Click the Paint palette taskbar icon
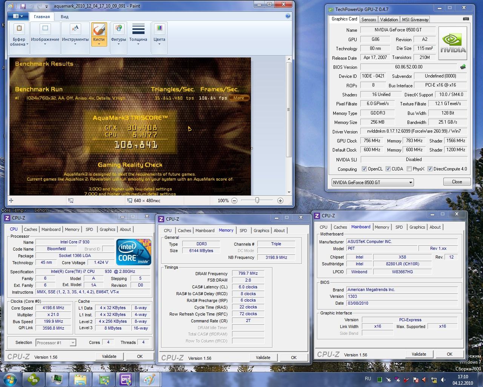The image size is (483, 387). pyautogui.click(x=149, y=380)
